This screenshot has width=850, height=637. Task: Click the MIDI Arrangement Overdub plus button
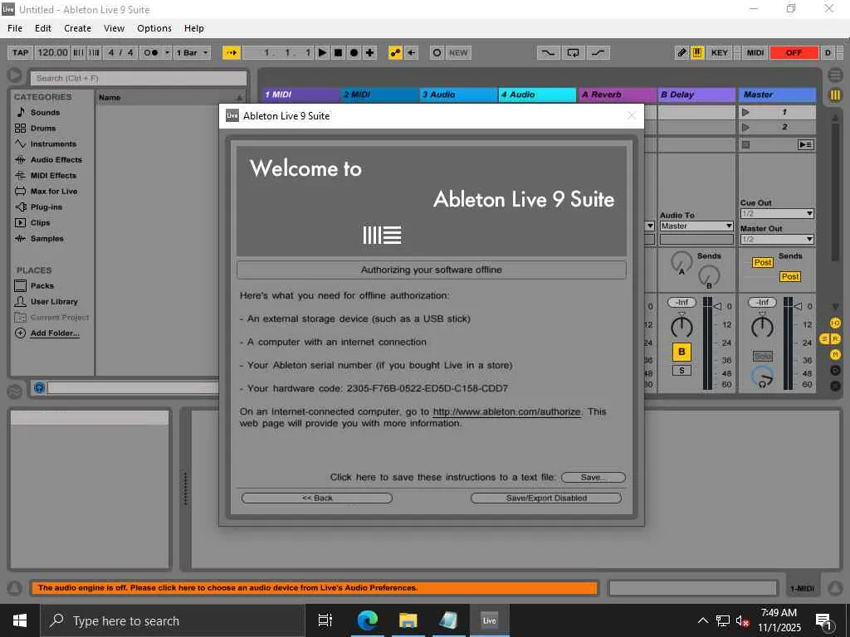click(369, 52)
